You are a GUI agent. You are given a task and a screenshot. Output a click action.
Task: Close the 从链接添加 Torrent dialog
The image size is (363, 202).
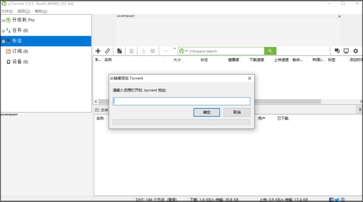250,78
